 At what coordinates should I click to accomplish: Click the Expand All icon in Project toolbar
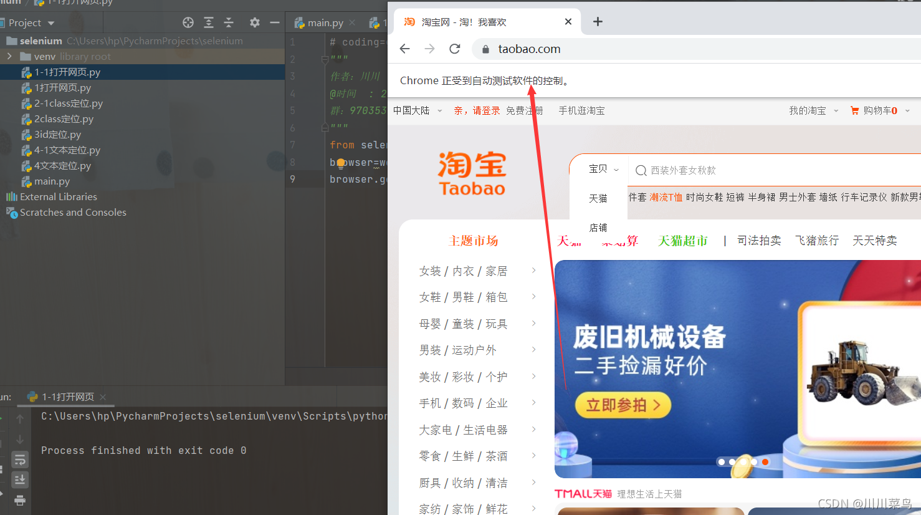coord(209,22)
